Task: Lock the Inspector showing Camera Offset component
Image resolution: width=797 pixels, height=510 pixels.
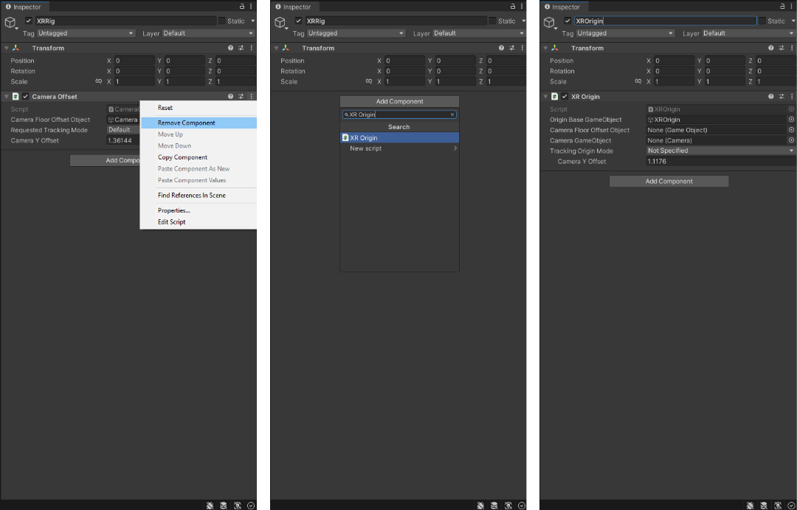Action: (242, 7)
